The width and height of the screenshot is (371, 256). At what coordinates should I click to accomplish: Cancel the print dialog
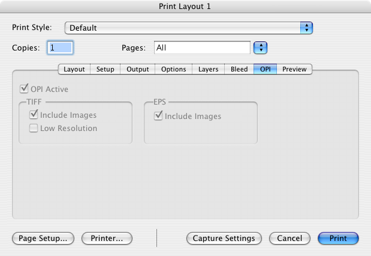coord(289,239)
